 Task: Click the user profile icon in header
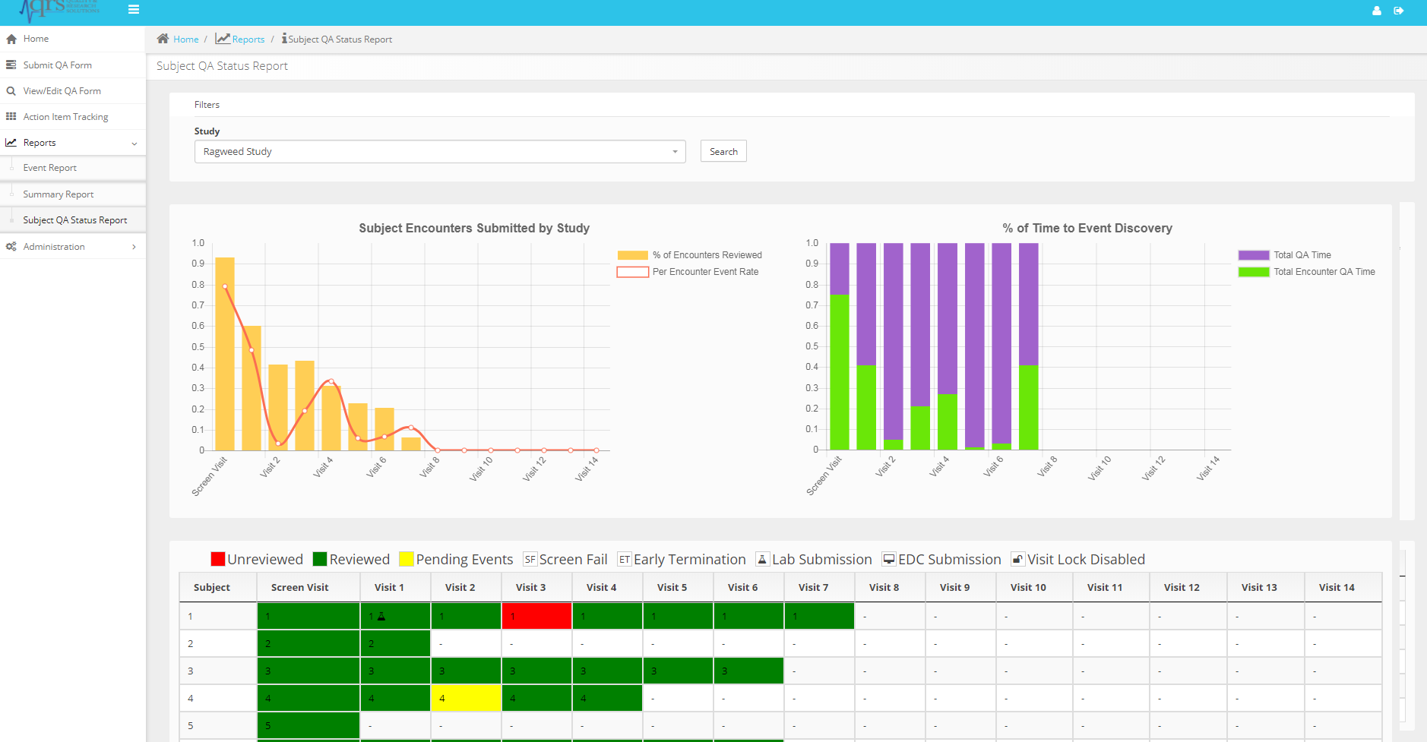(1376, 11)
